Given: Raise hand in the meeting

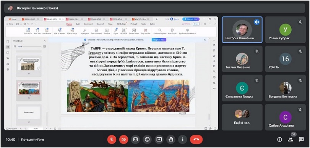Looking at the screenshot, I should [x=171, y=140].
